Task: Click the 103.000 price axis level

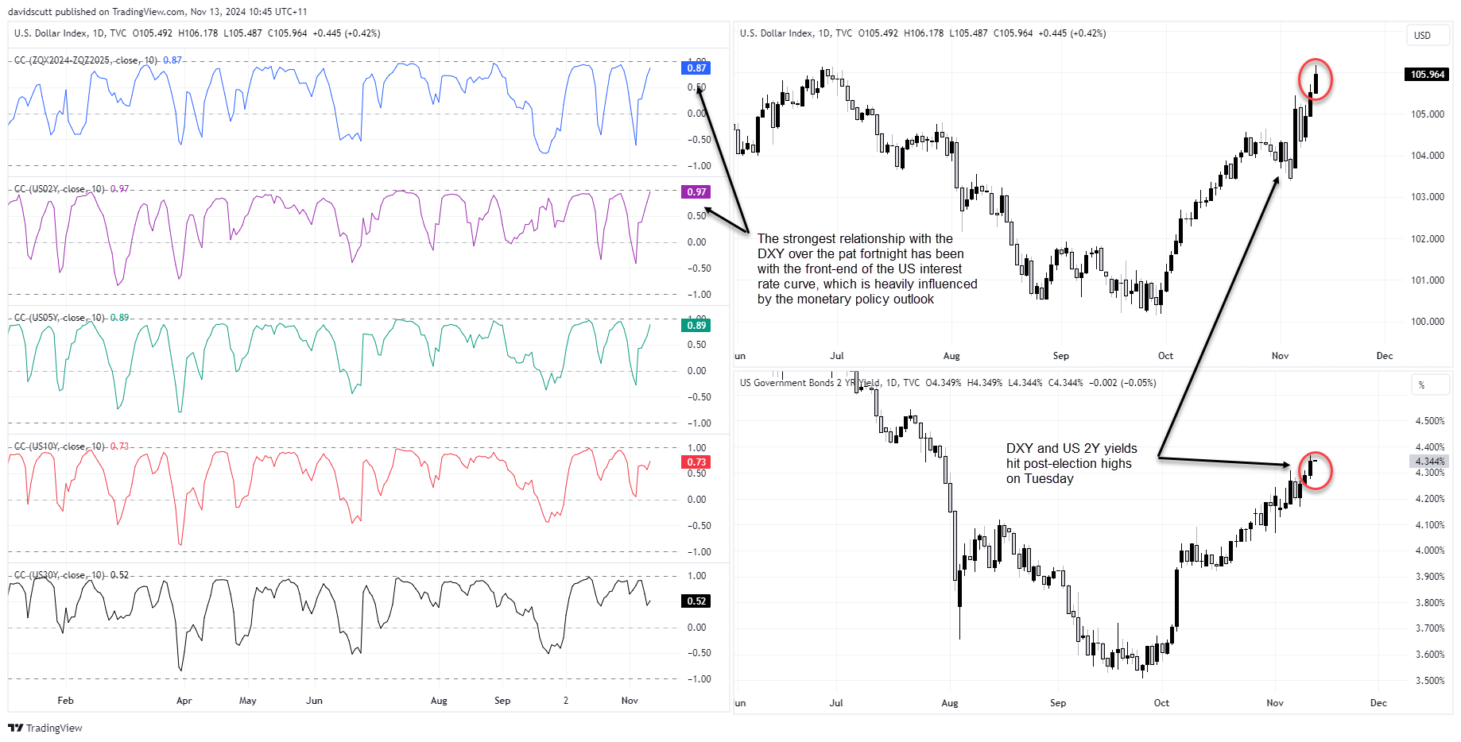Action: coord(1428,197)
